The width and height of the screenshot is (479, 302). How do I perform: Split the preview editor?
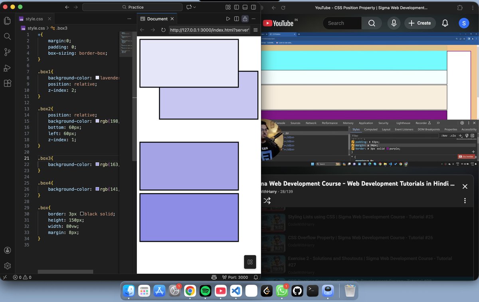point(236,19)
